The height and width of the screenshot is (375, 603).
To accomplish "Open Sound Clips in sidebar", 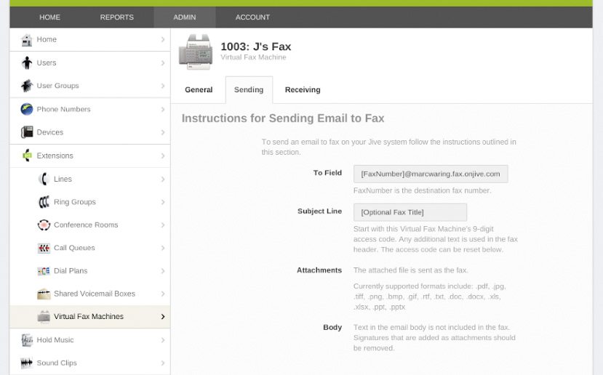I will (90, 363).
